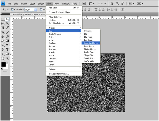Open the Layer menu
Viewport: 159px width, 121px height.
click(x=32, y=4)
